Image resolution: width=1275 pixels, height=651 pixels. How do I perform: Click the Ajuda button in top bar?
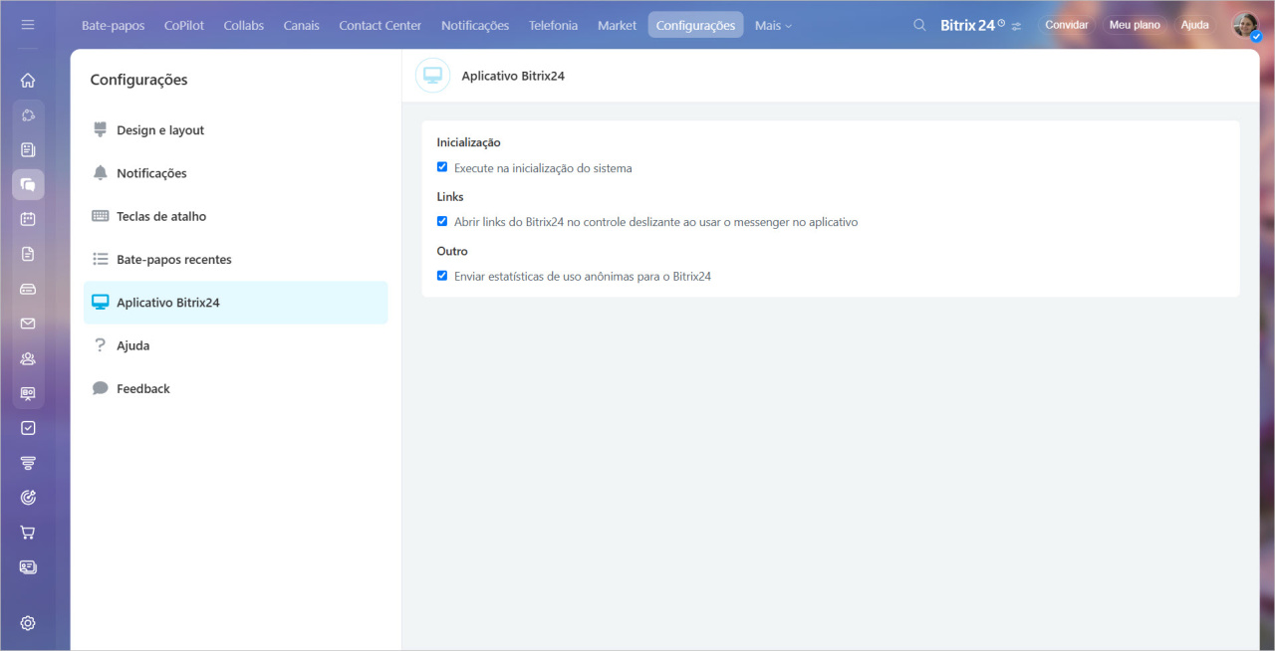[1194, 25]
